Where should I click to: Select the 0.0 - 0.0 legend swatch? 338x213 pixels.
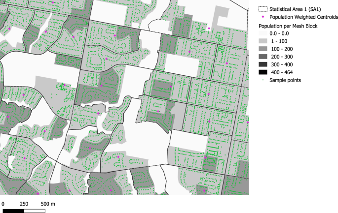pos(263,33)
